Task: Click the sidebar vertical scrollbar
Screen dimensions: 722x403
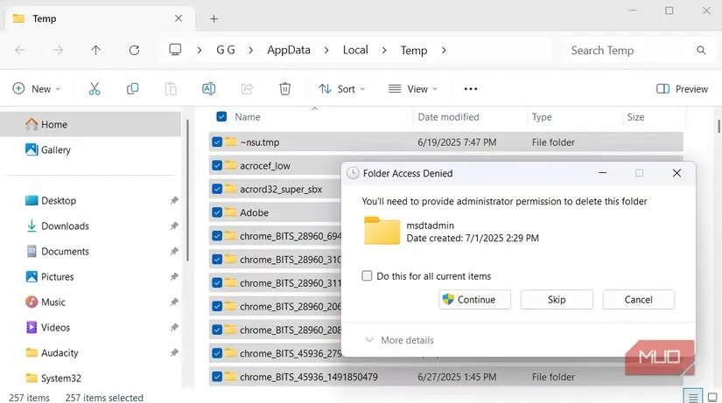Action: (187, 191)
